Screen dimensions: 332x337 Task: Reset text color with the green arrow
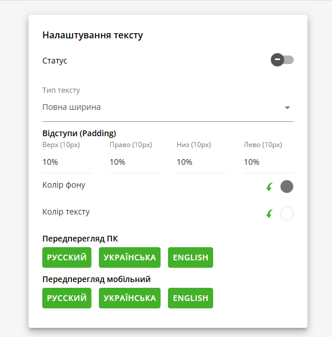(x=269, y=213)
